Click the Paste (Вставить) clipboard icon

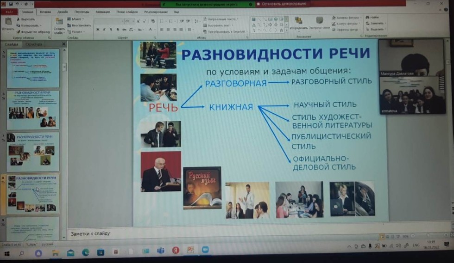(x=7, y=22)
